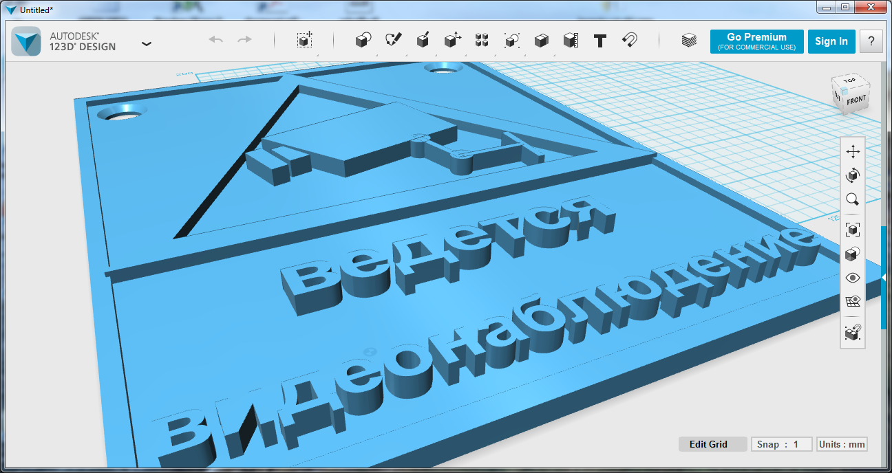The width and height of the screenshot is (892, 473).
Task: Open the Measure tool
Action: tap(571, 40)
